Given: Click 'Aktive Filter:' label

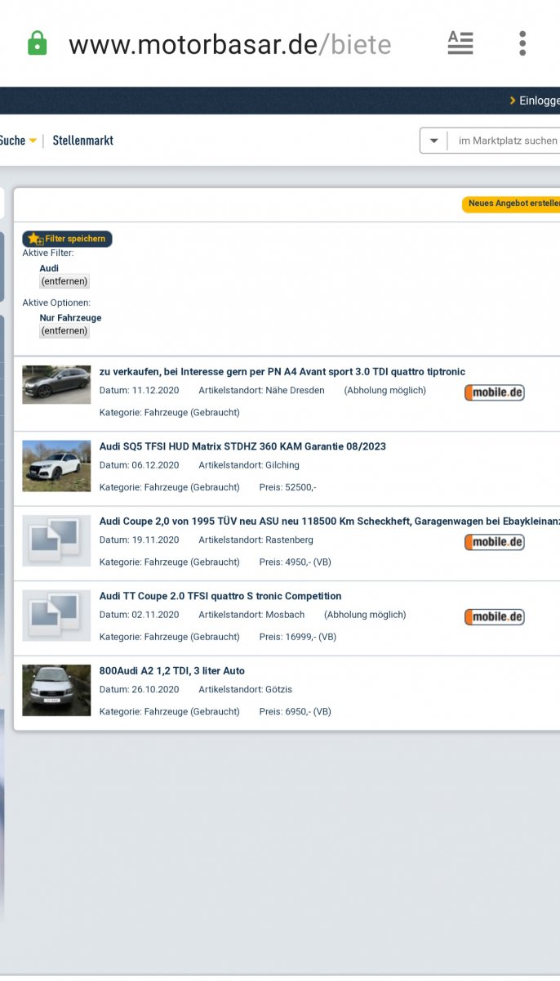Looking at the screenshot, I should click(x=48, y=253).
